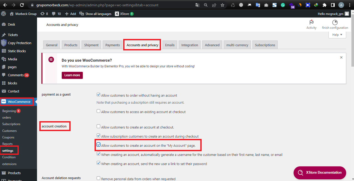
Task: Open the finish configuration progress icon
Action: pos(335,24)
